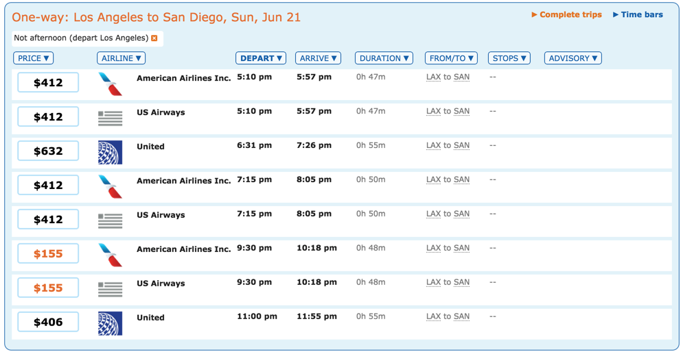Open the PRICE sort dropdown
681x352 pixels.
[34, 58]
